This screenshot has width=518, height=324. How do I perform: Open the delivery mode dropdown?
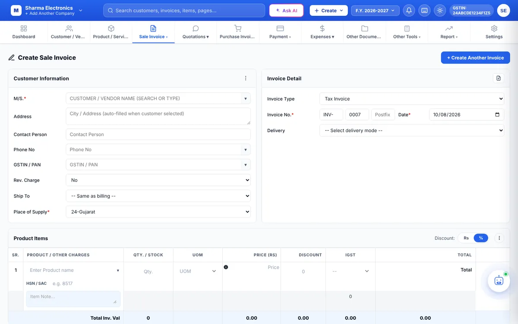pyautogui.click(x=412, y=130)
